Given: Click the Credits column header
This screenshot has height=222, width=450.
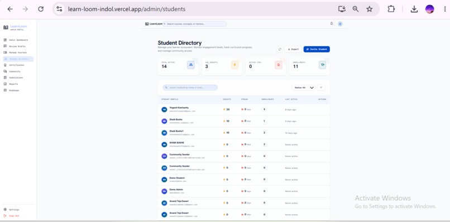Looking at the screenshot, I should [x=227, y=99].
